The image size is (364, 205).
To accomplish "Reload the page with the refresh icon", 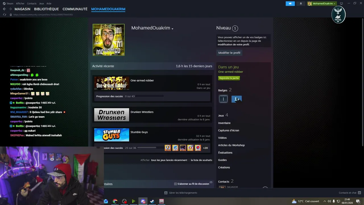I will tap(4, 15).
